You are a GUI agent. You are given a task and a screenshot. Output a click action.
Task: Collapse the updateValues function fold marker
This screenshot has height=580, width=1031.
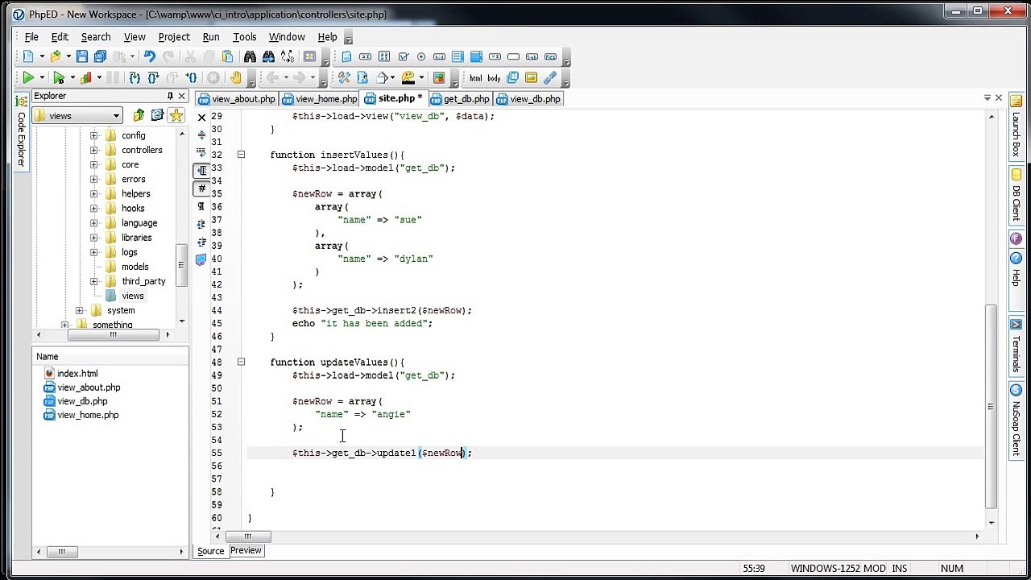(241, 362)
